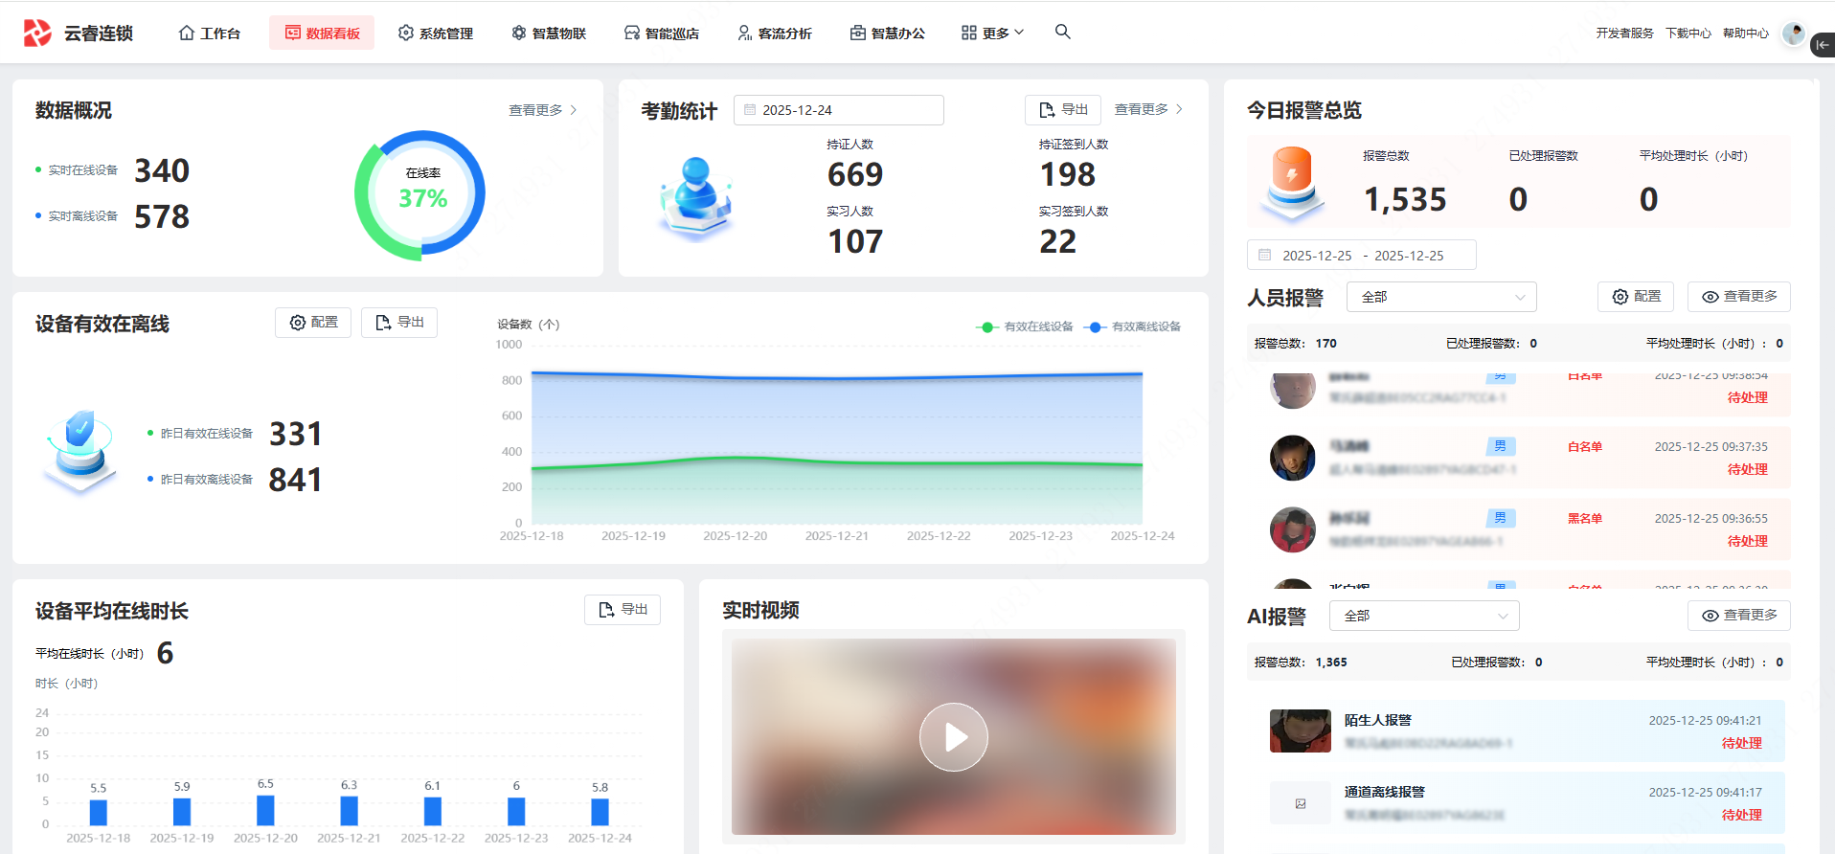
Task: Click the search magnifier icon in top navigation
Action: pos(1062,32)
